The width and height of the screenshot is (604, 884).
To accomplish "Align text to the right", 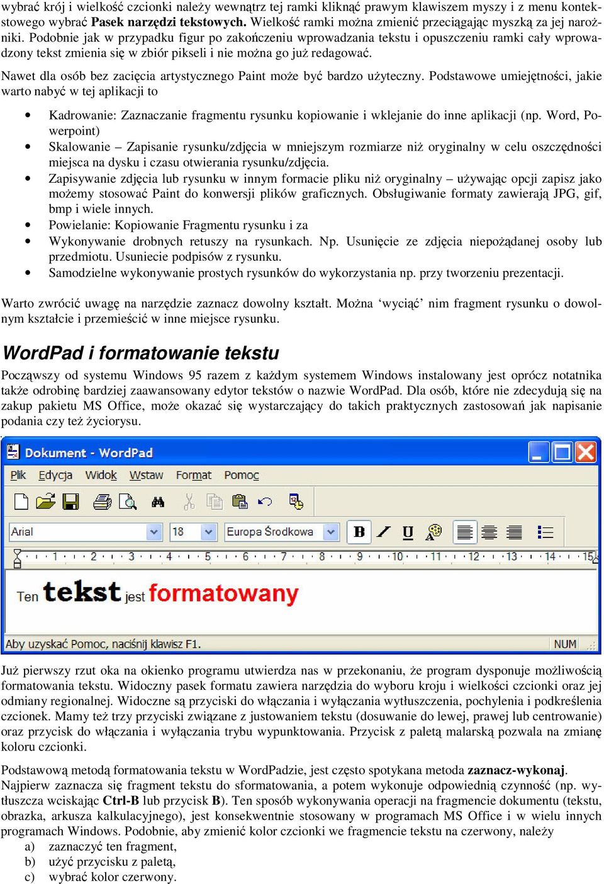I will 514,532.
